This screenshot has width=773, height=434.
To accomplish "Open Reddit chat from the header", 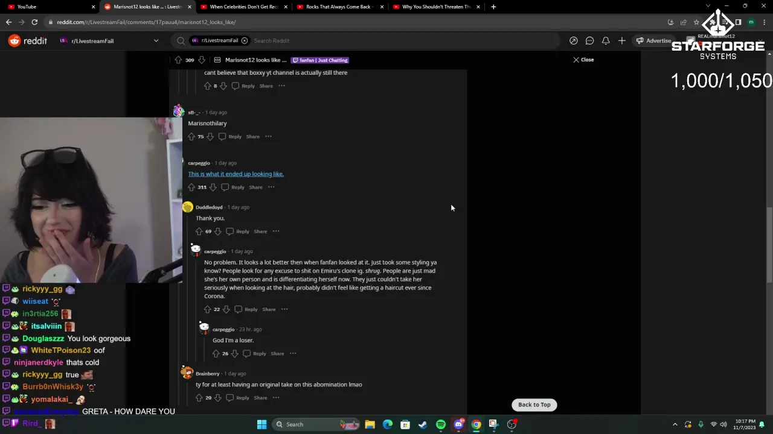I will pos(589,40).
